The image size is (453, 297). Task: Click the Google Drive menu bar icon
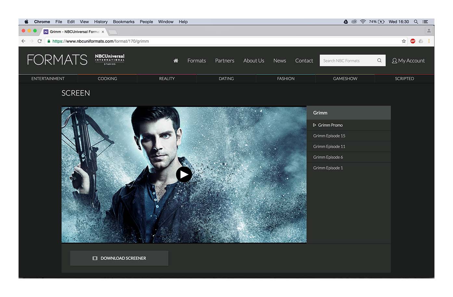coord(346,22)
